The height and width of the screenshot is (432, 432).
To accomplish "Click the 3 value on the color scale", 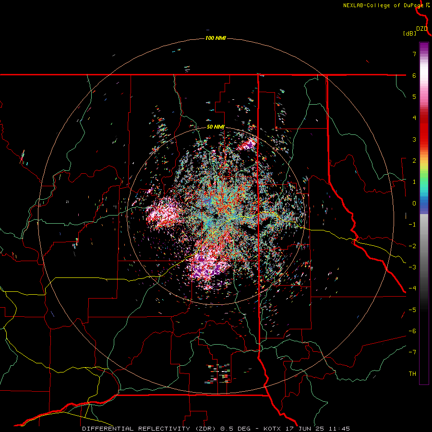I will click(x=414, y=139).
